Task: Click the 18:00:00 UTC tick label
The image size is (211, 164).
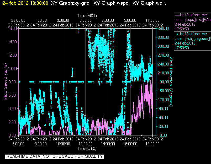Action: [x=152, y=144]
